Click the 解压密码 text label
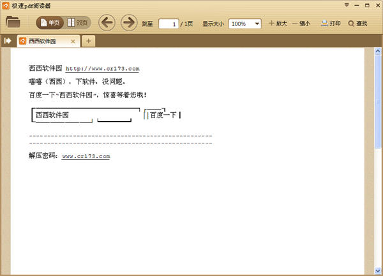Viewport: 383px width, 276px height. click(x=42, y=156)
